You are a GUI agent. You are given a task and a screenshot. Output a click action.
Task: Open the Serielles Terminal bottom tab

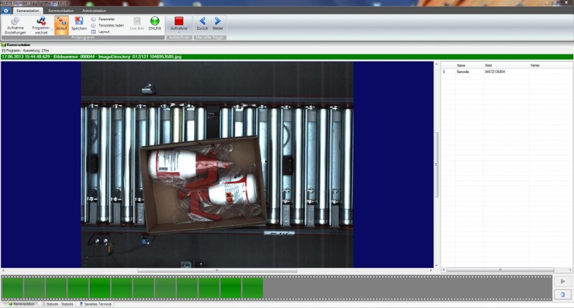94,304
